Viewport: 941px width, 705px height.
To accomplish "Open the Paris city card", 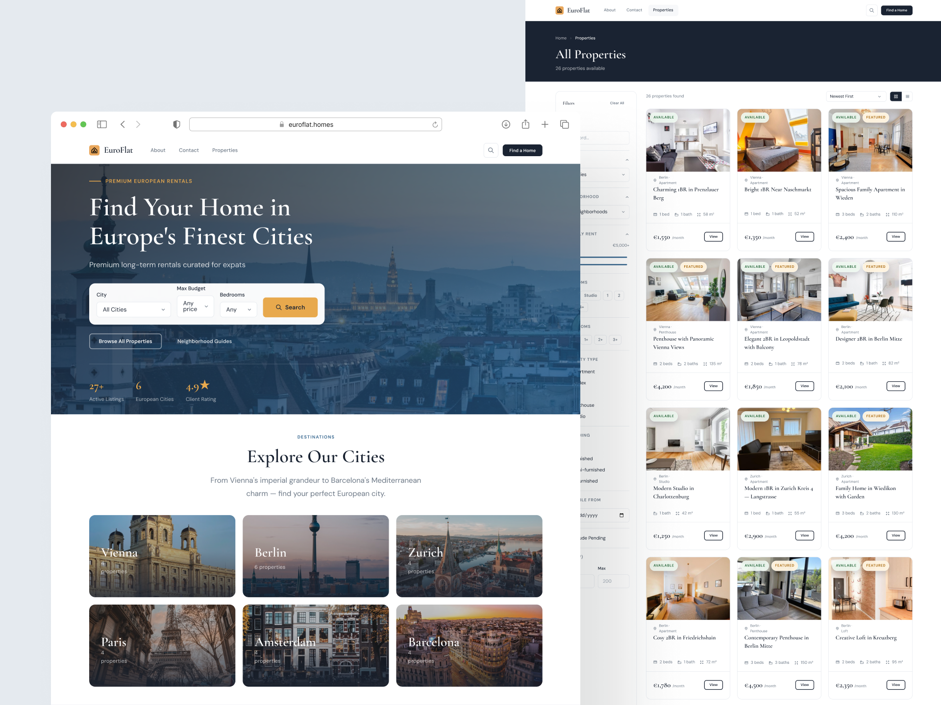I will pyautogui.click(x=162, y=646).
